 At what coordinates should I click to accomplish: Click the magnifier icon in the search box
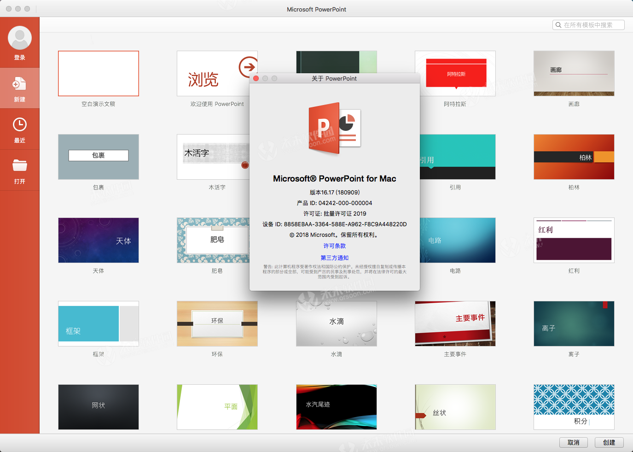558,25
